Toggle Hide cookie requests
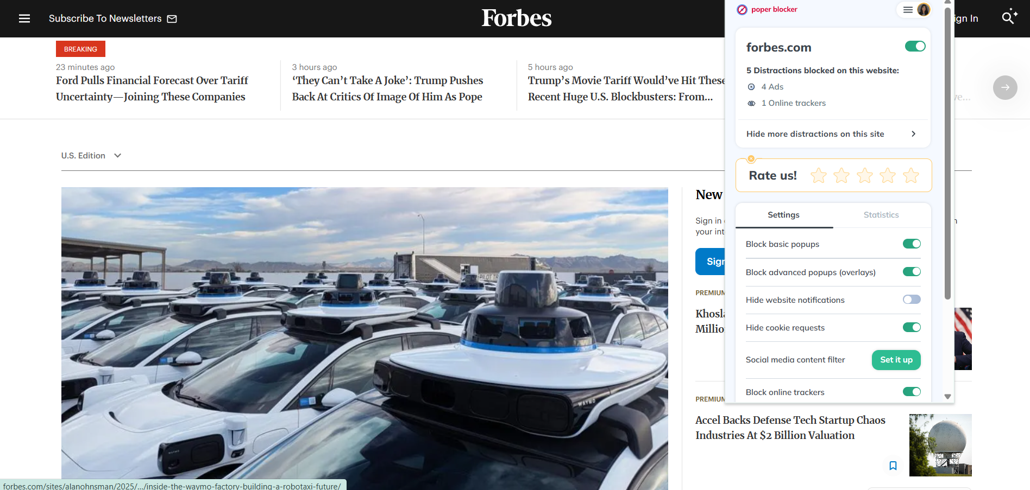 (912, 327)
